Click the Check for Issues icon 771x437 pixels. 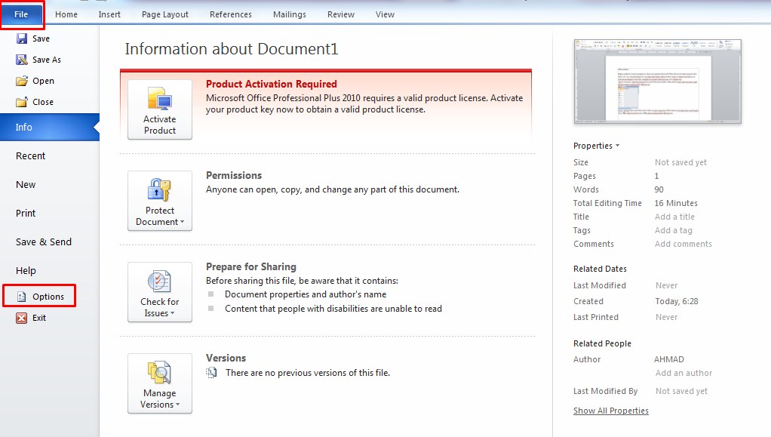click(160, 281)
